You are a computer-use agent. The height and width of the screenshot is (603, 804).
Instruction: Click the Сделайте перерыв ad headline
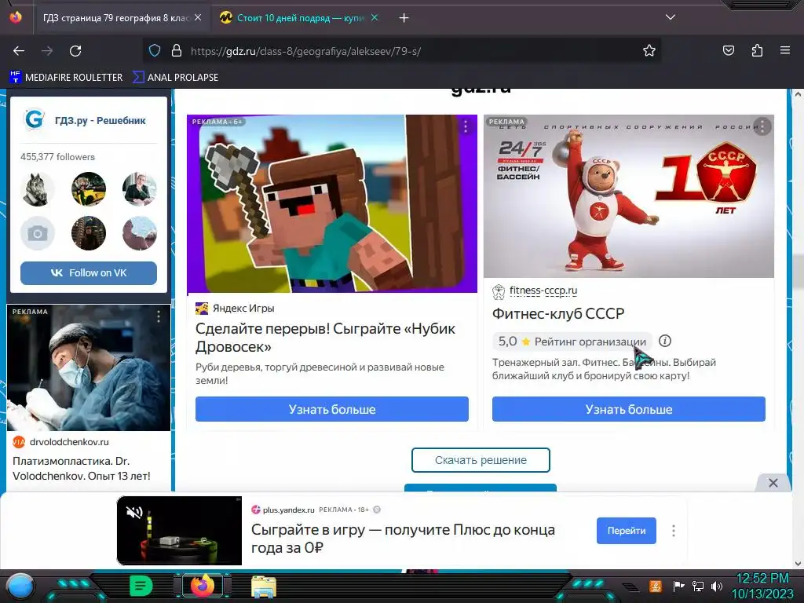pos(325,338)
